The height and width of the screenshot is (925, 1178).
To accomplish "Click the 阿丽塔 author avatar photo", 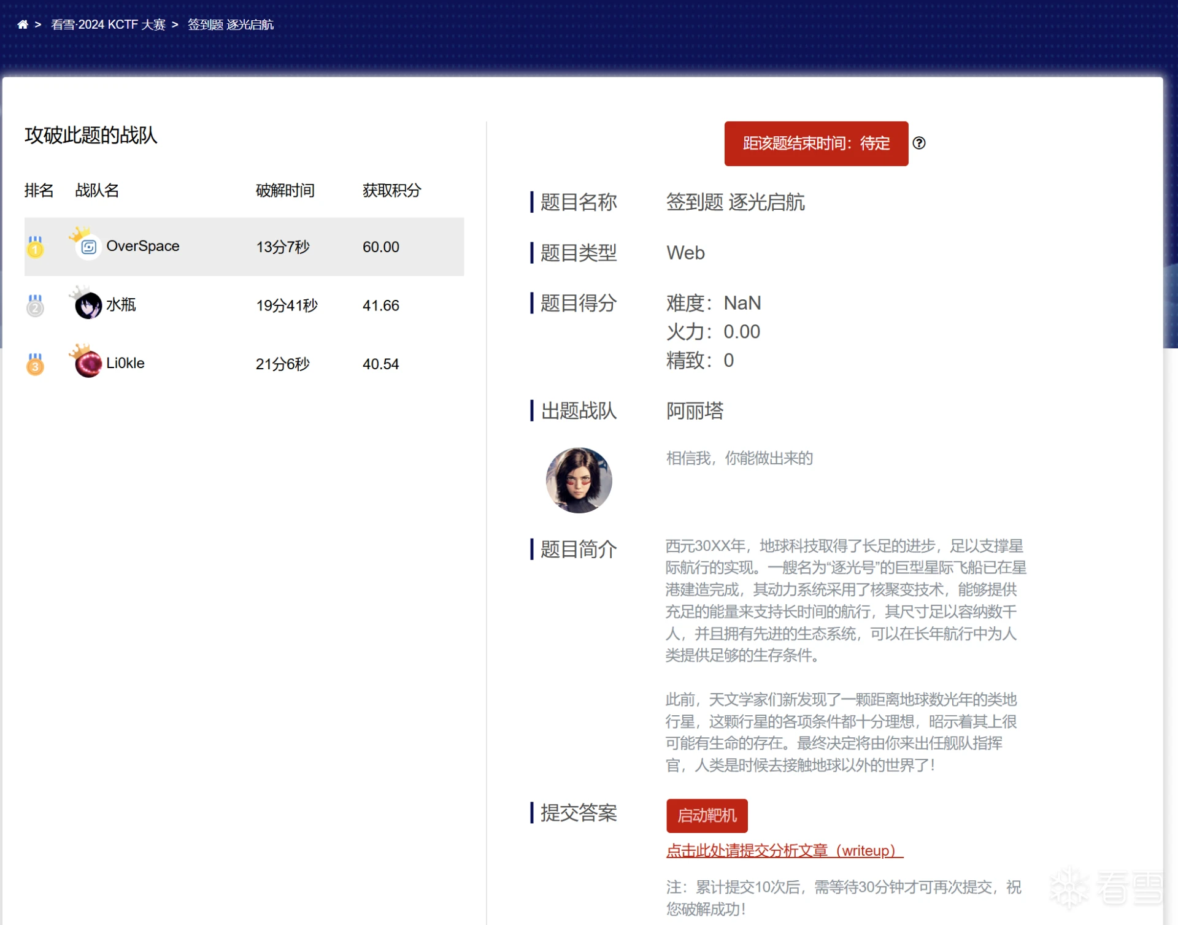I will tap(579, 480).
